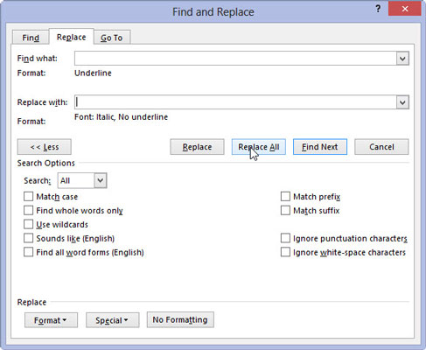
Task: Click the 'Search Options' section label
Action: pos(46,163)
